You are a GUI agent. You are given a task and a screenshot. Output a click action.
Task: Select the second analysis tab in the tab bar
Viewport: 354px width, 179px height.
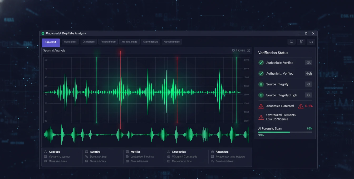(70, 42)
